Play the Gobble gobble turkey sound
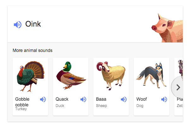 click(x=43, y=99)
